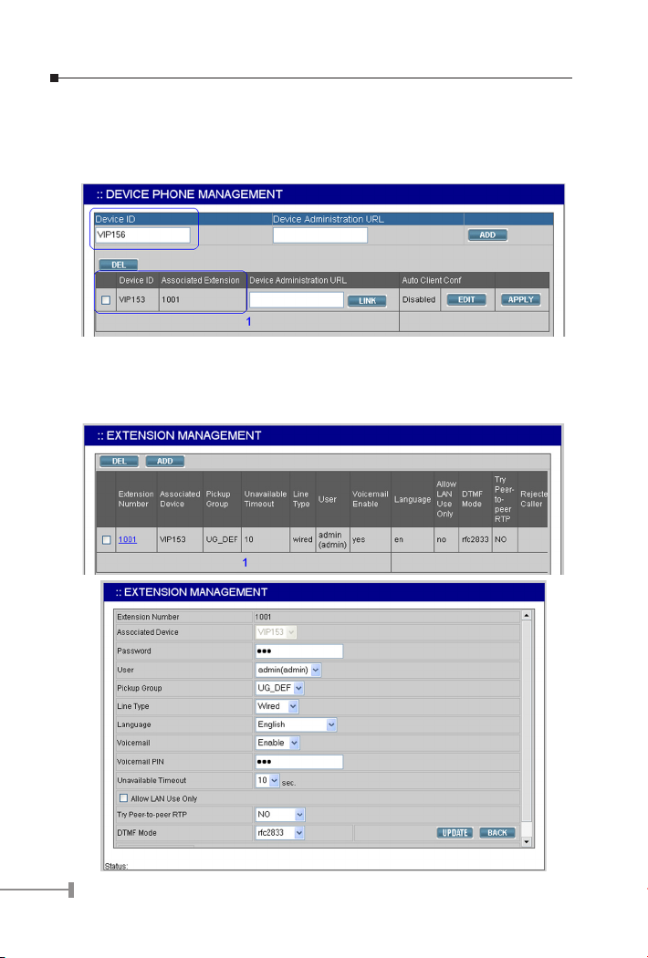Click the URL input field in the VIP153 row
The image size is (648, 958).
coord(297,299)
